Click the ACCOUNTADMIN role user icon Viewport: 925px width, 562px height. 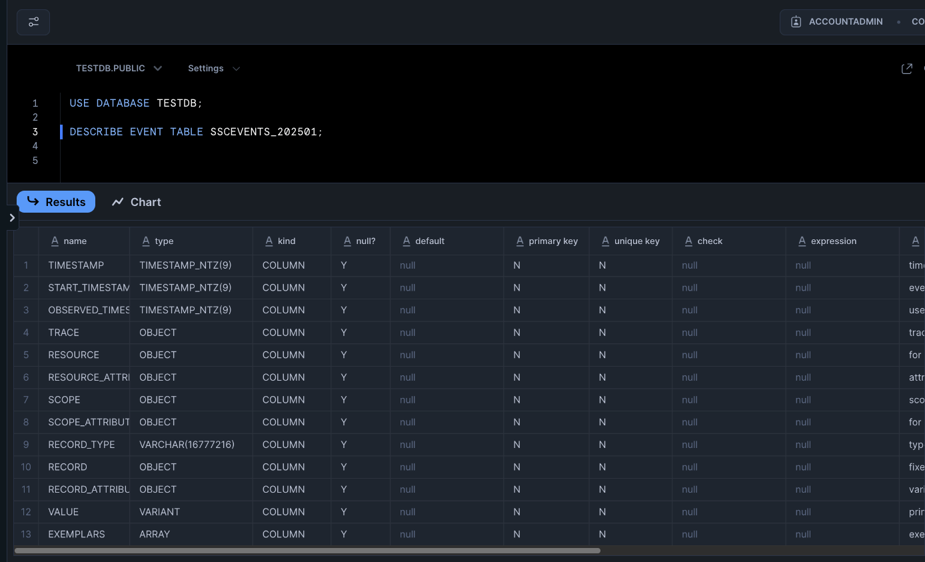coord(796,22)
